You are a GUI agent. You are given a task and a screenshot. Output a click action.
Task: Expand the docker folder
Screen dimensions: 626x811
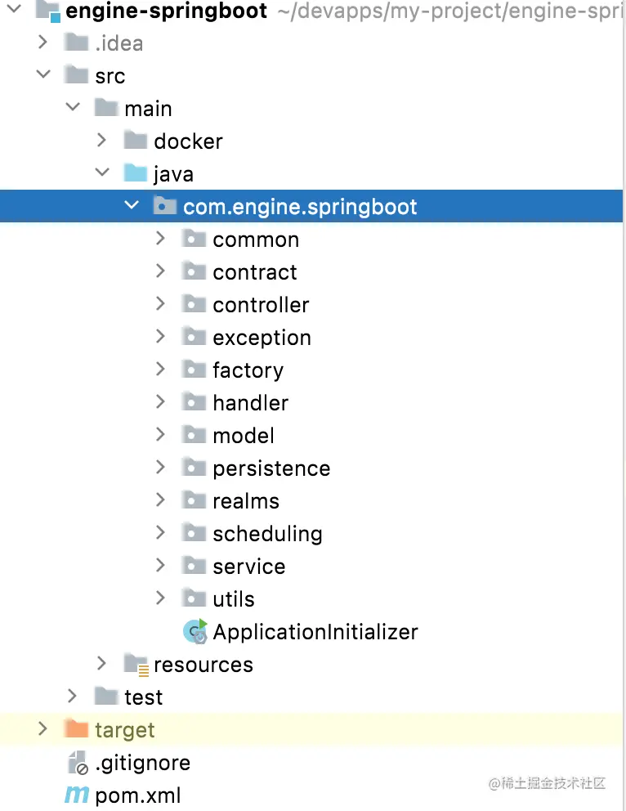tap(101, 141)
